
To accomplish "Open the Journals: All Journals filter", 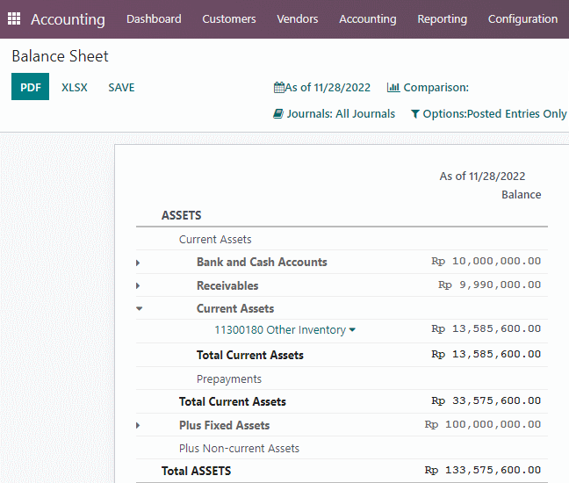I will click(x=334, y=114).
